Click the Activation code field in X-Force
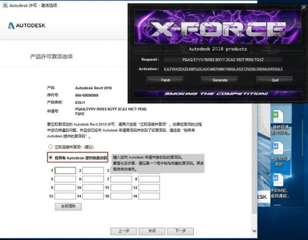308x240 pixels. coord(223,69)
